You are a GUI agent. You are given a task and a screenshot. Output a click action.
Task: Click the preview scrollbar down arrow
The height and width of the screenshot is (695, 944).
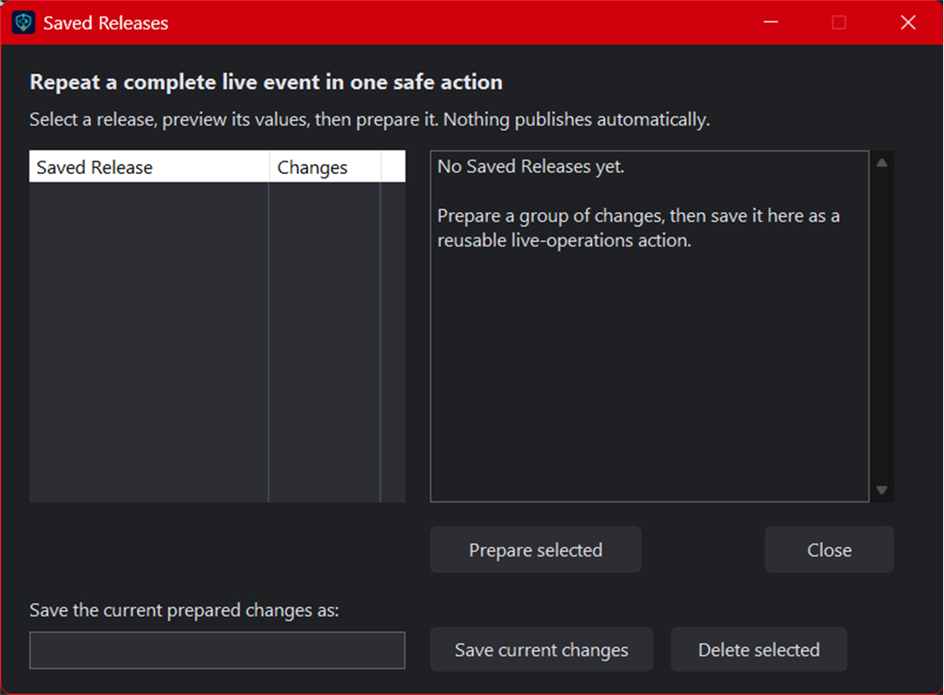pos(881,490)
